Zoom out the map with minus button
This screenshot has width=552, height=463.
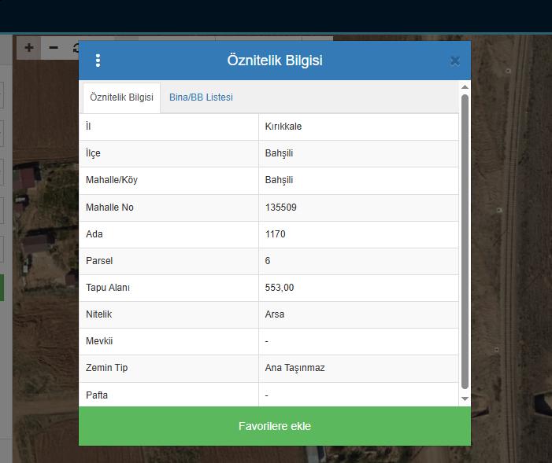pyautogui.click(x=54, y=48)
